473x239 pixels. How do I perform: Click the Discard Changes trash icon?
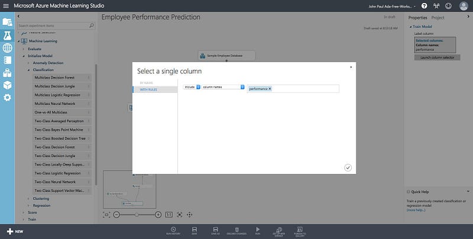click(x=237, y=231)
